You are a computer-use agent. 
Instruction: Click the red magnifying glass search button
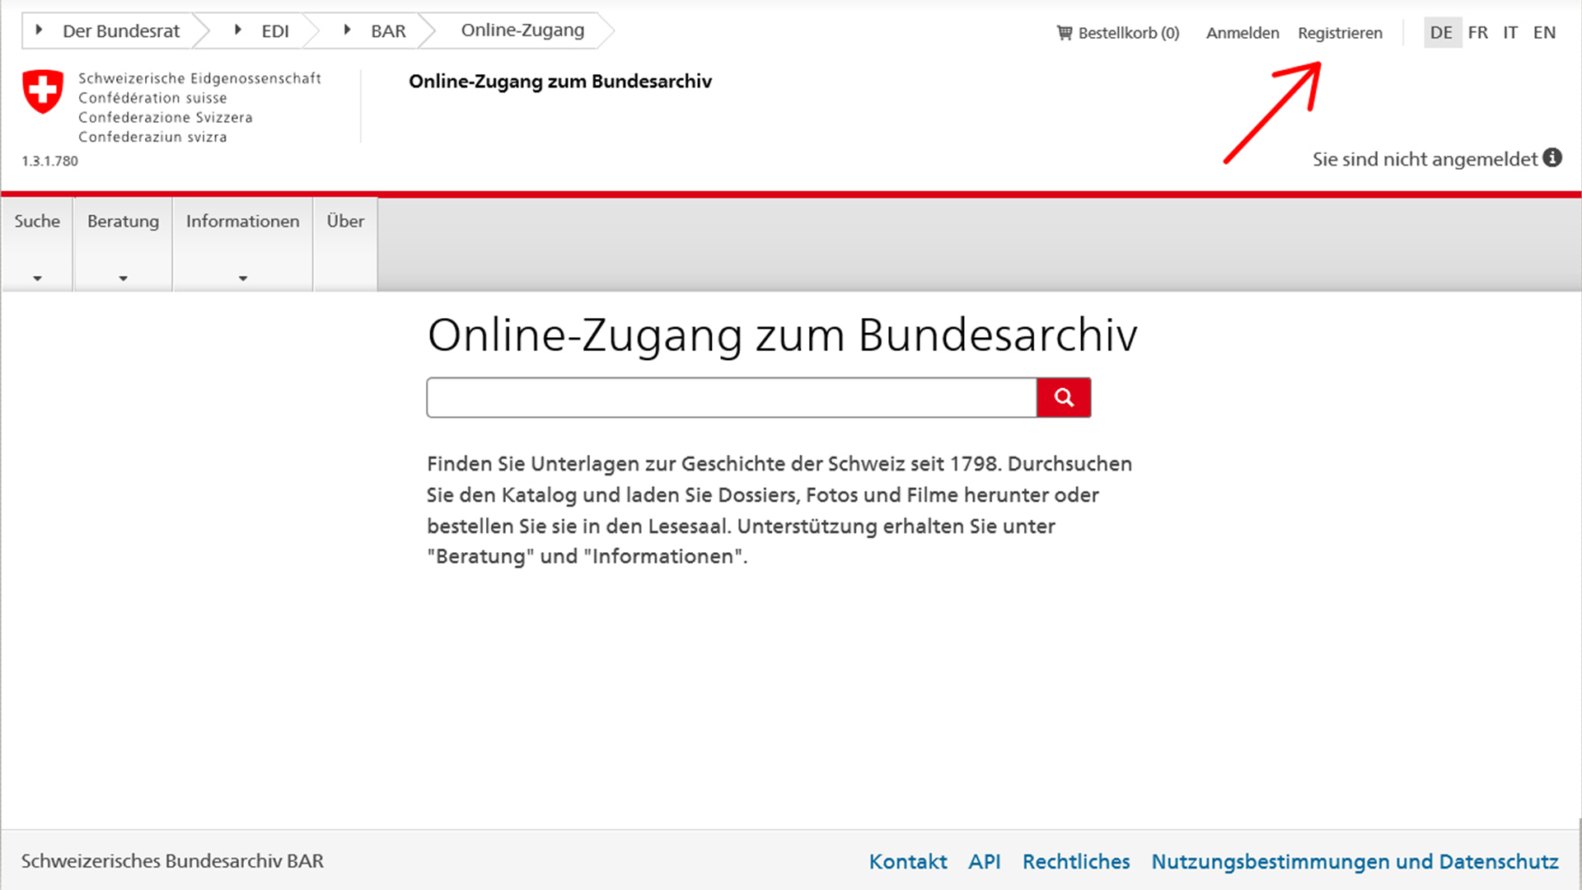click(1063, 397)
